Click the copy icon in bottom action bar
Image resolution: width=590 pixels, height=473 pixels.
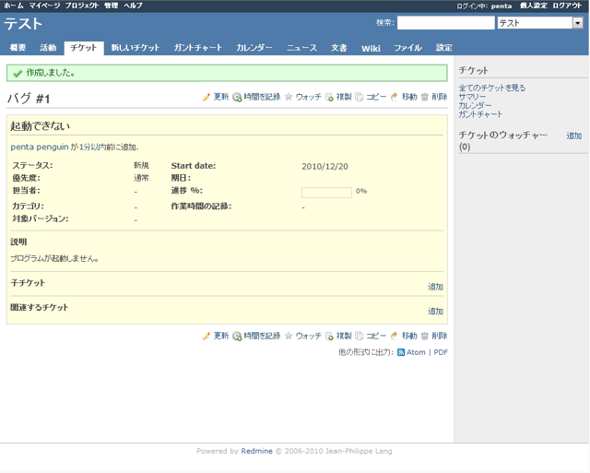click(360, 336)
